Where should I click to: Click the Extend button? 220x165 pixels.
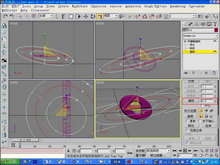point(208,126)
